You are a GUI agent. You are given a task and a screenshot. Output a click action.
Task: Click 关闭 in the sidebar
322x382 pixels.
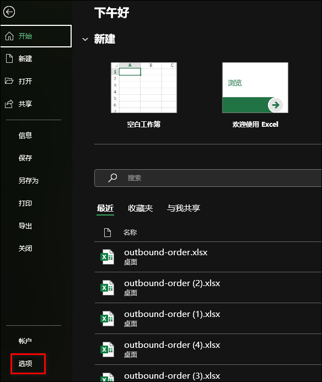point(25,248)
